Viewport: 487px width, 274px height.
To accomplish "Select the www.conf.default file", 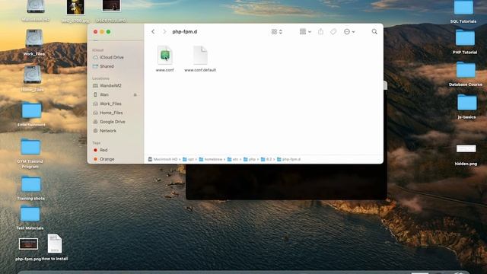I will (200, 59).
